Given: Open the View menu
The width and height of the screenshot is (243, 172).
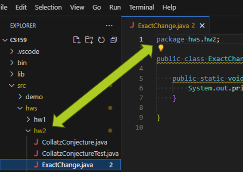Looking at the screenshot, I should point(77,7).
